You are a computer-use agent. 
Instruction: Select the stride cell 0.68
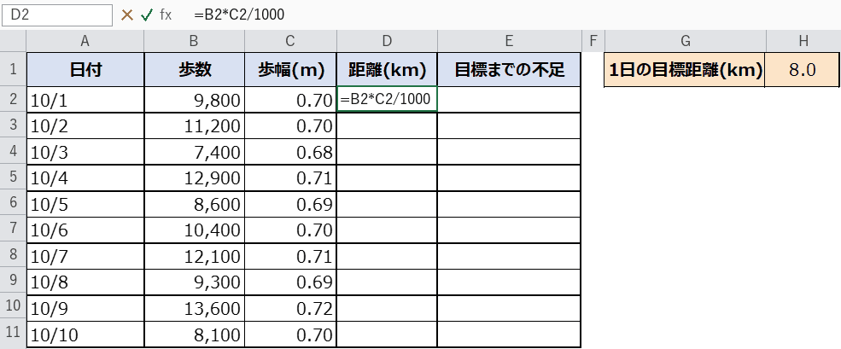(x=291, y=152)
